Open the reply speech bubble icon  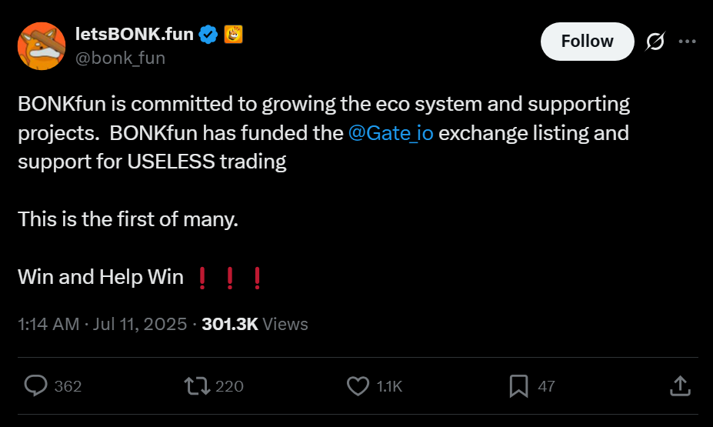(36, 385)
